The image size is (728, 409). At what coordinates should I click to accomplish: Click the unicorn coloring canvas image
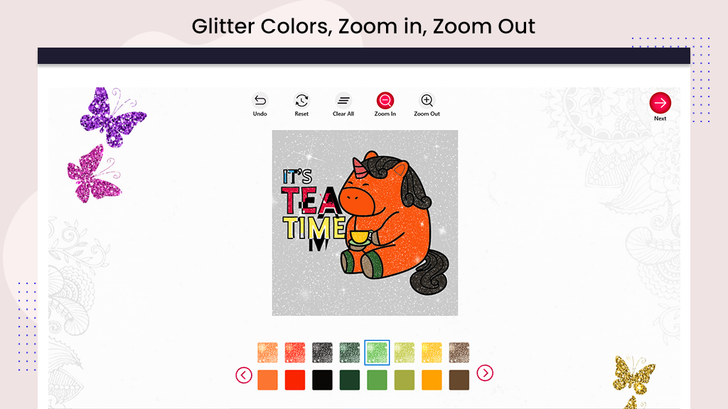[x=365, y=223]
